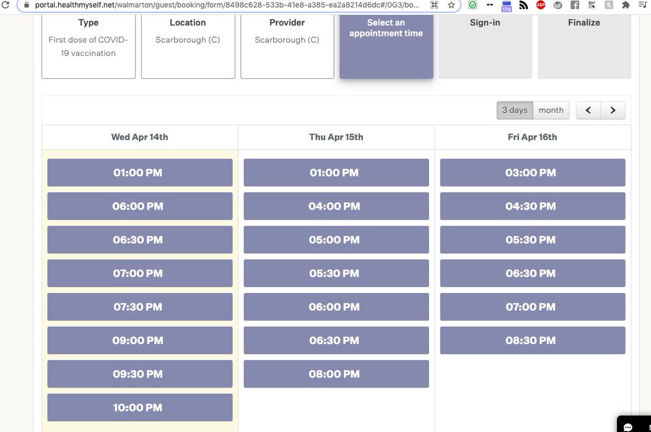
Task: Open the Facebook extension icon
Action: tap(575, 5)
